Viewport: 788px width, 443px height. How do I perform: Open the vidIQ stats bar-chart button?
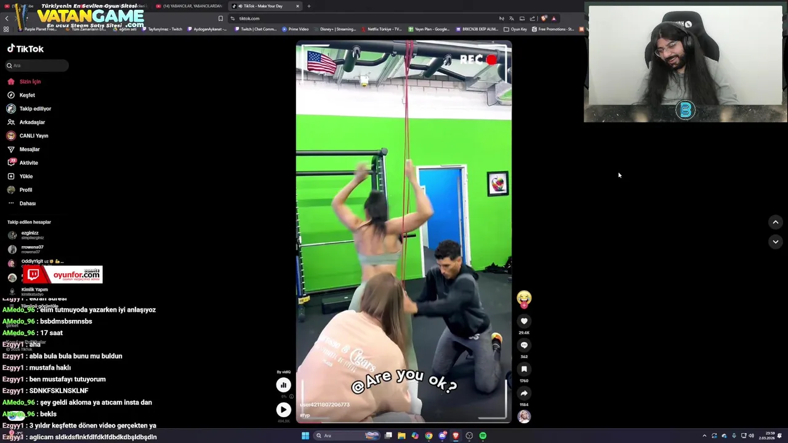283,385
